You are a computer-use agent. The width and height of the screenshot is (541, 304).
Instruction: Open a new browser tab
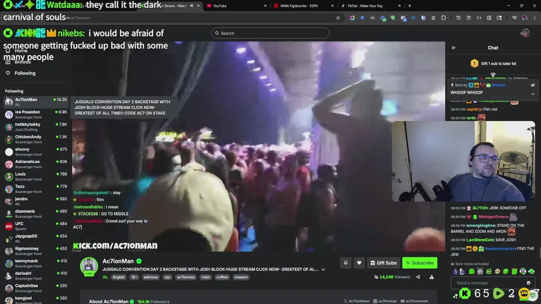(409, 6)
